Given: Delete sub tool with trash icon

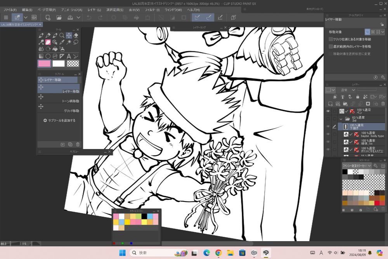Looking at the screenshot, I should coord(78,144).
